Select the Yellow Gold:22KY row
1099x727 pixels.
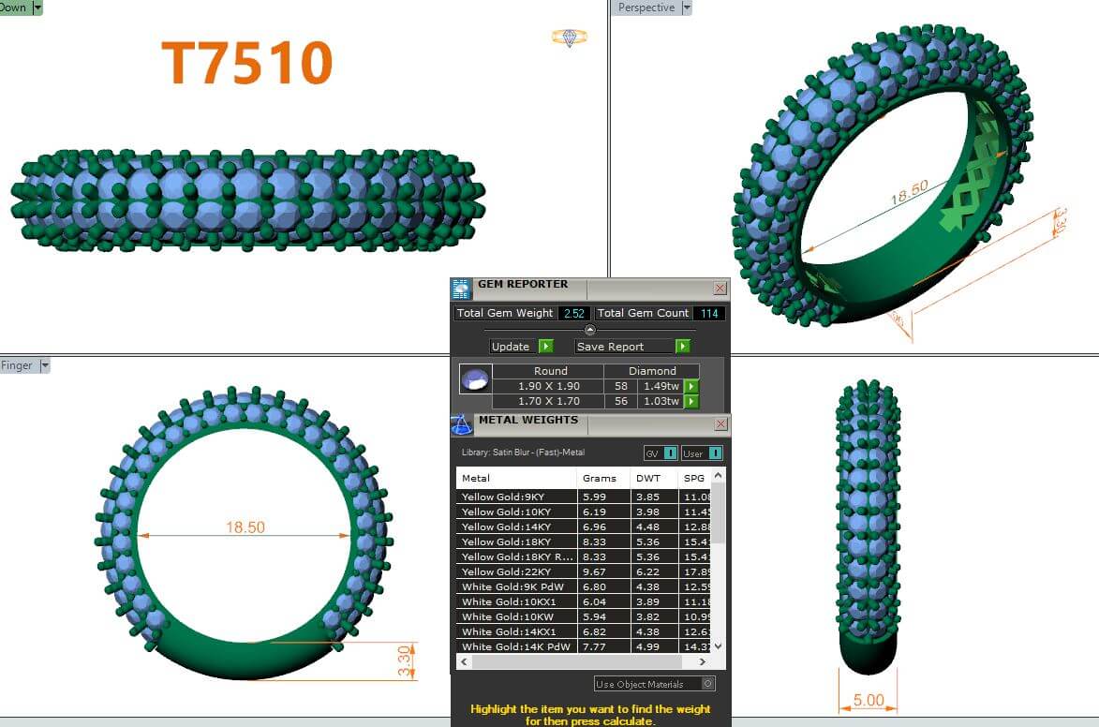tap(583, 571)
